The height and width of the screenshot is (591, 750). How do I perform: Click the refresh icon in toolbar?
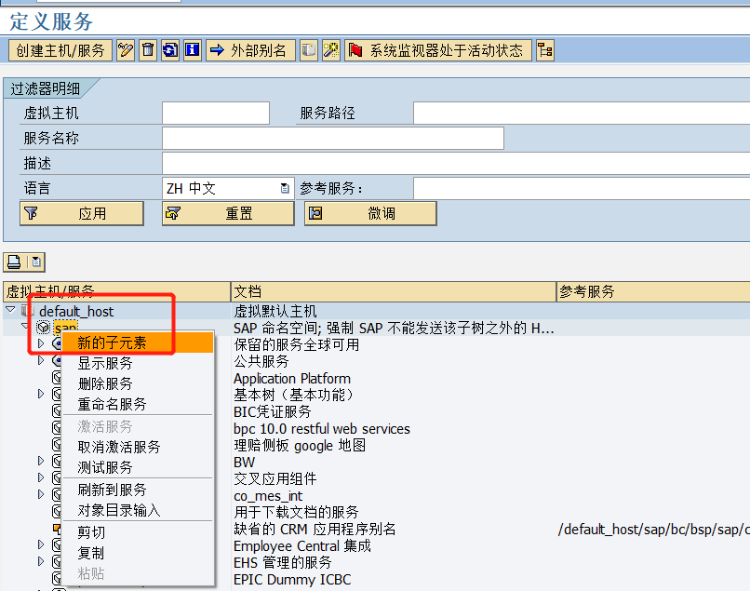168,50
